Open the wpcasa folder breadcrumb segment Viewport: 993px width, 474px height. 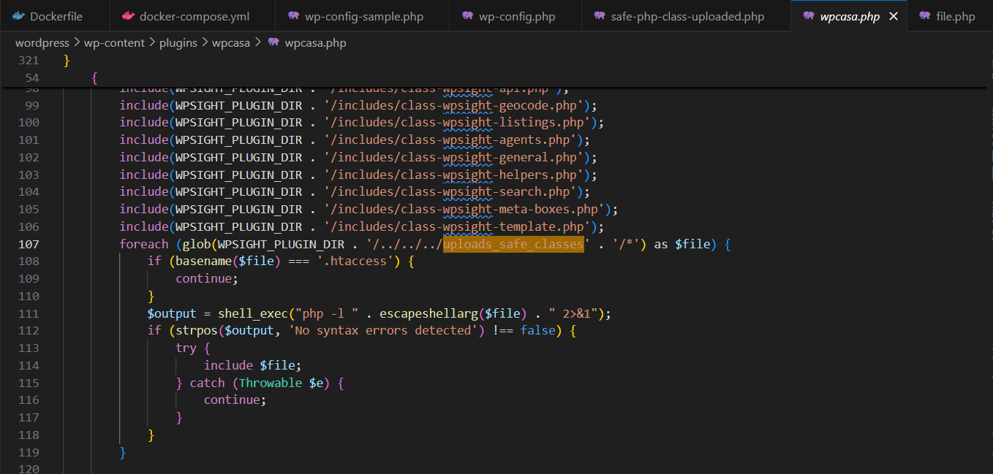coord(231,43)
